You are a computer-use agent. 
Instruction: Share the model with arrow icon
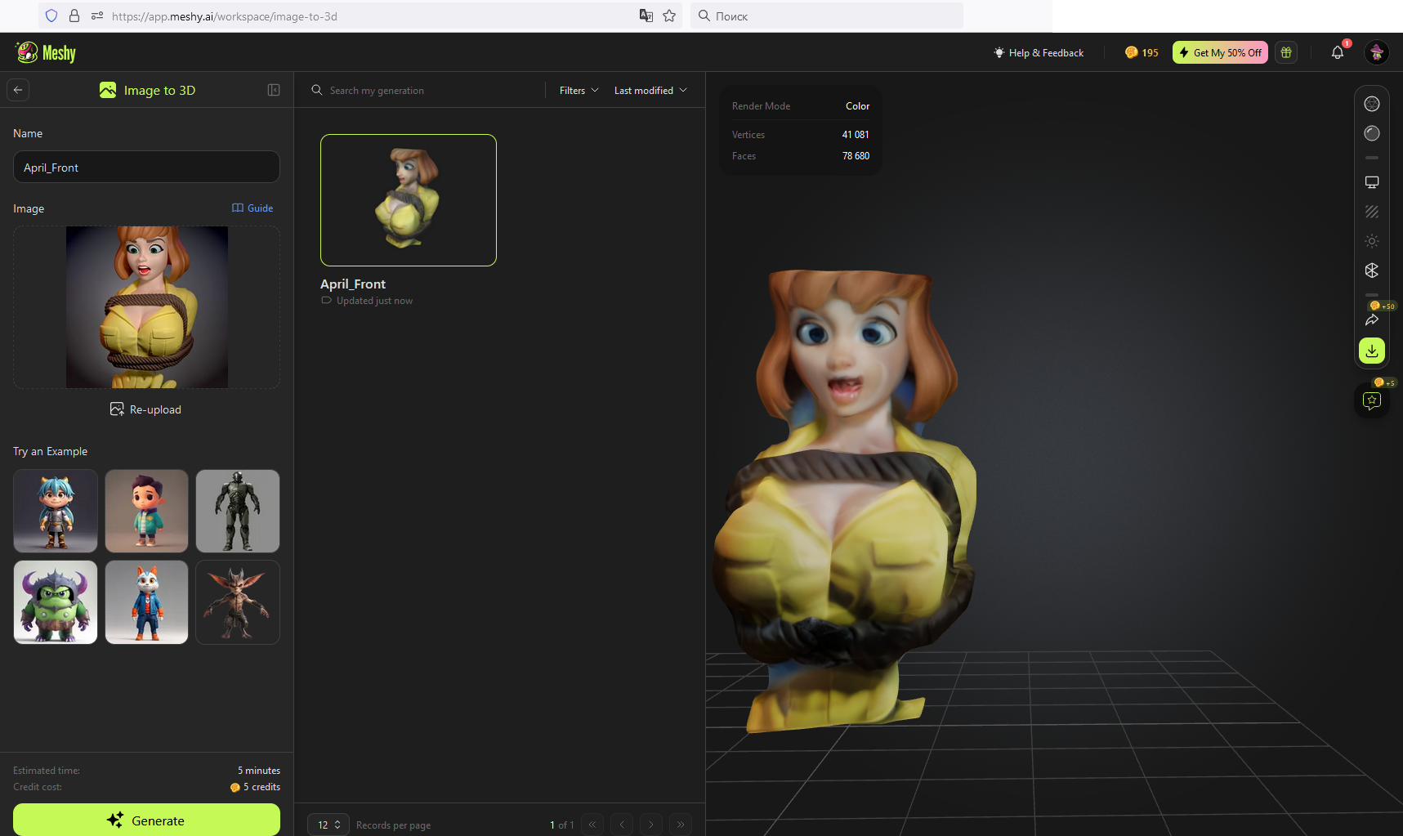coord(1372,320)
